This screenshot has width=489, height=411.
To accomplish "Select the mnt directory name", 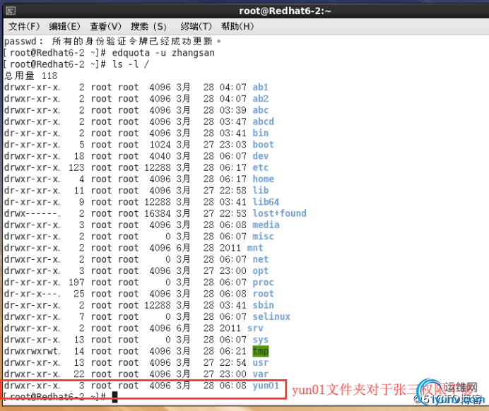I will (255, 248).
